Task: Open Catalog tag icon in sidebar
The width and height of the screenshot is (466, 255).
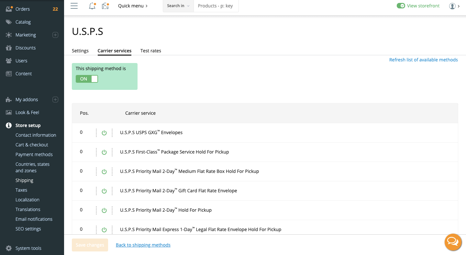Action: tap(9, 22)
